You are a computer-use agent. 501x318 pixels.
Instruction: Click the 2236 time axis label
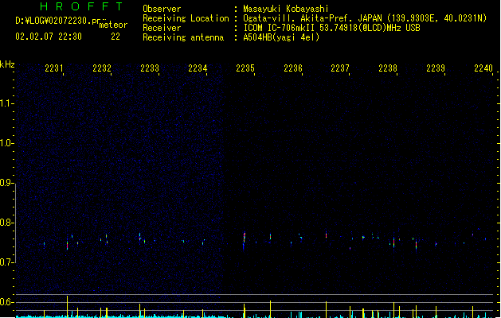[293, 68]
